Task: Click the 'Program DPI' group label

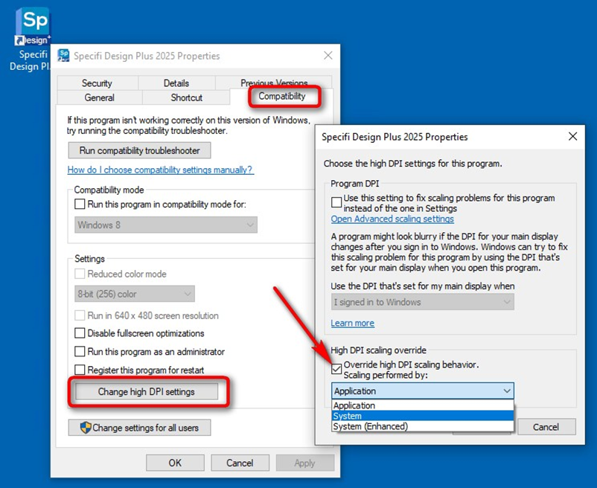Action: pos(355,183)
